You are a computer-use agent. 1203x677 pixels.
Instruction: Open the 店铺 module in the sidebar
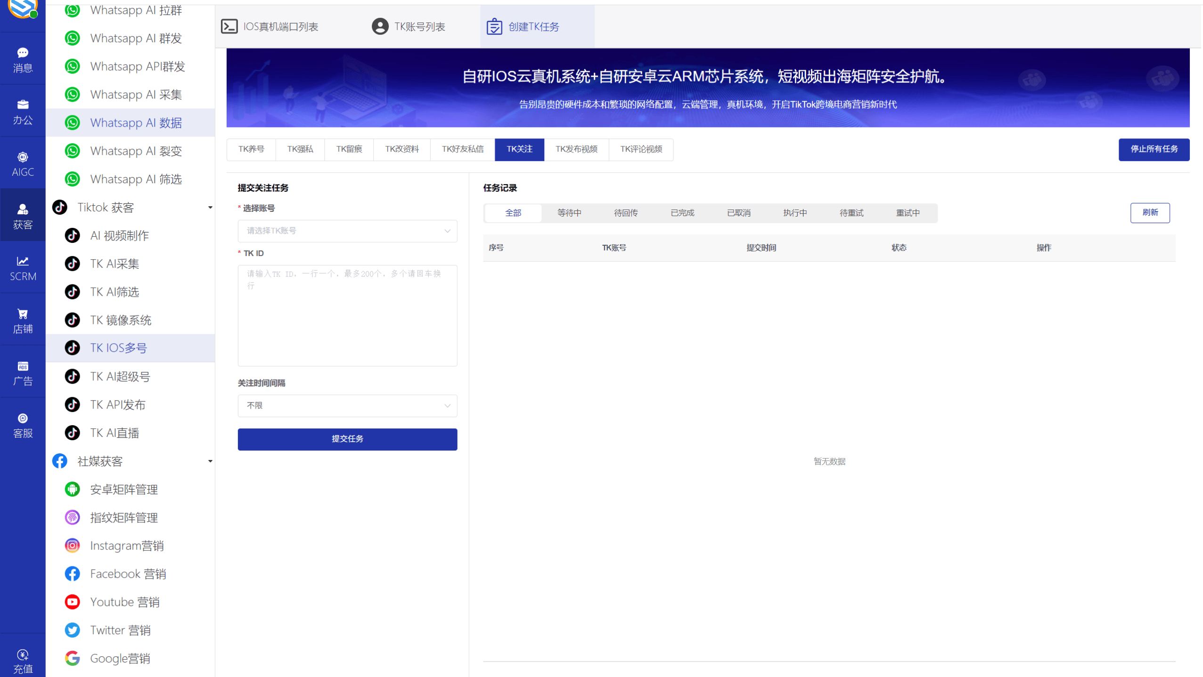click(x=22, y=320)
